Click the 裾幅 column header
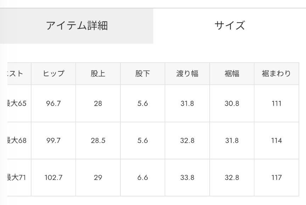Viewport: 306px width, 205px height. coord(232,74)
